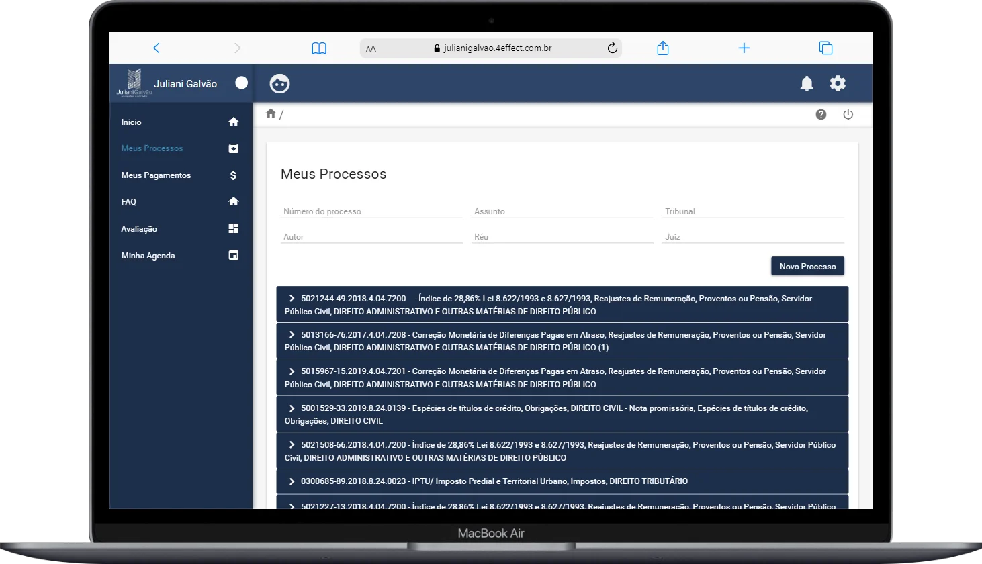Image resolution: width=982 pixels, height=564 pixels.
Task: Click the dollar sign icon beside Meus Pagamentos
Action: coord(233,175)
